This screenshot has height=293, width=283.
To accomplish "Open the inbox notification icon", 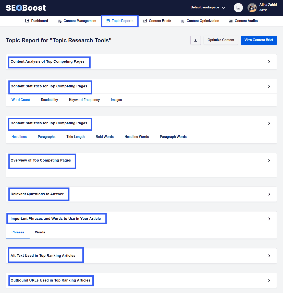I will tap(238, 8).
